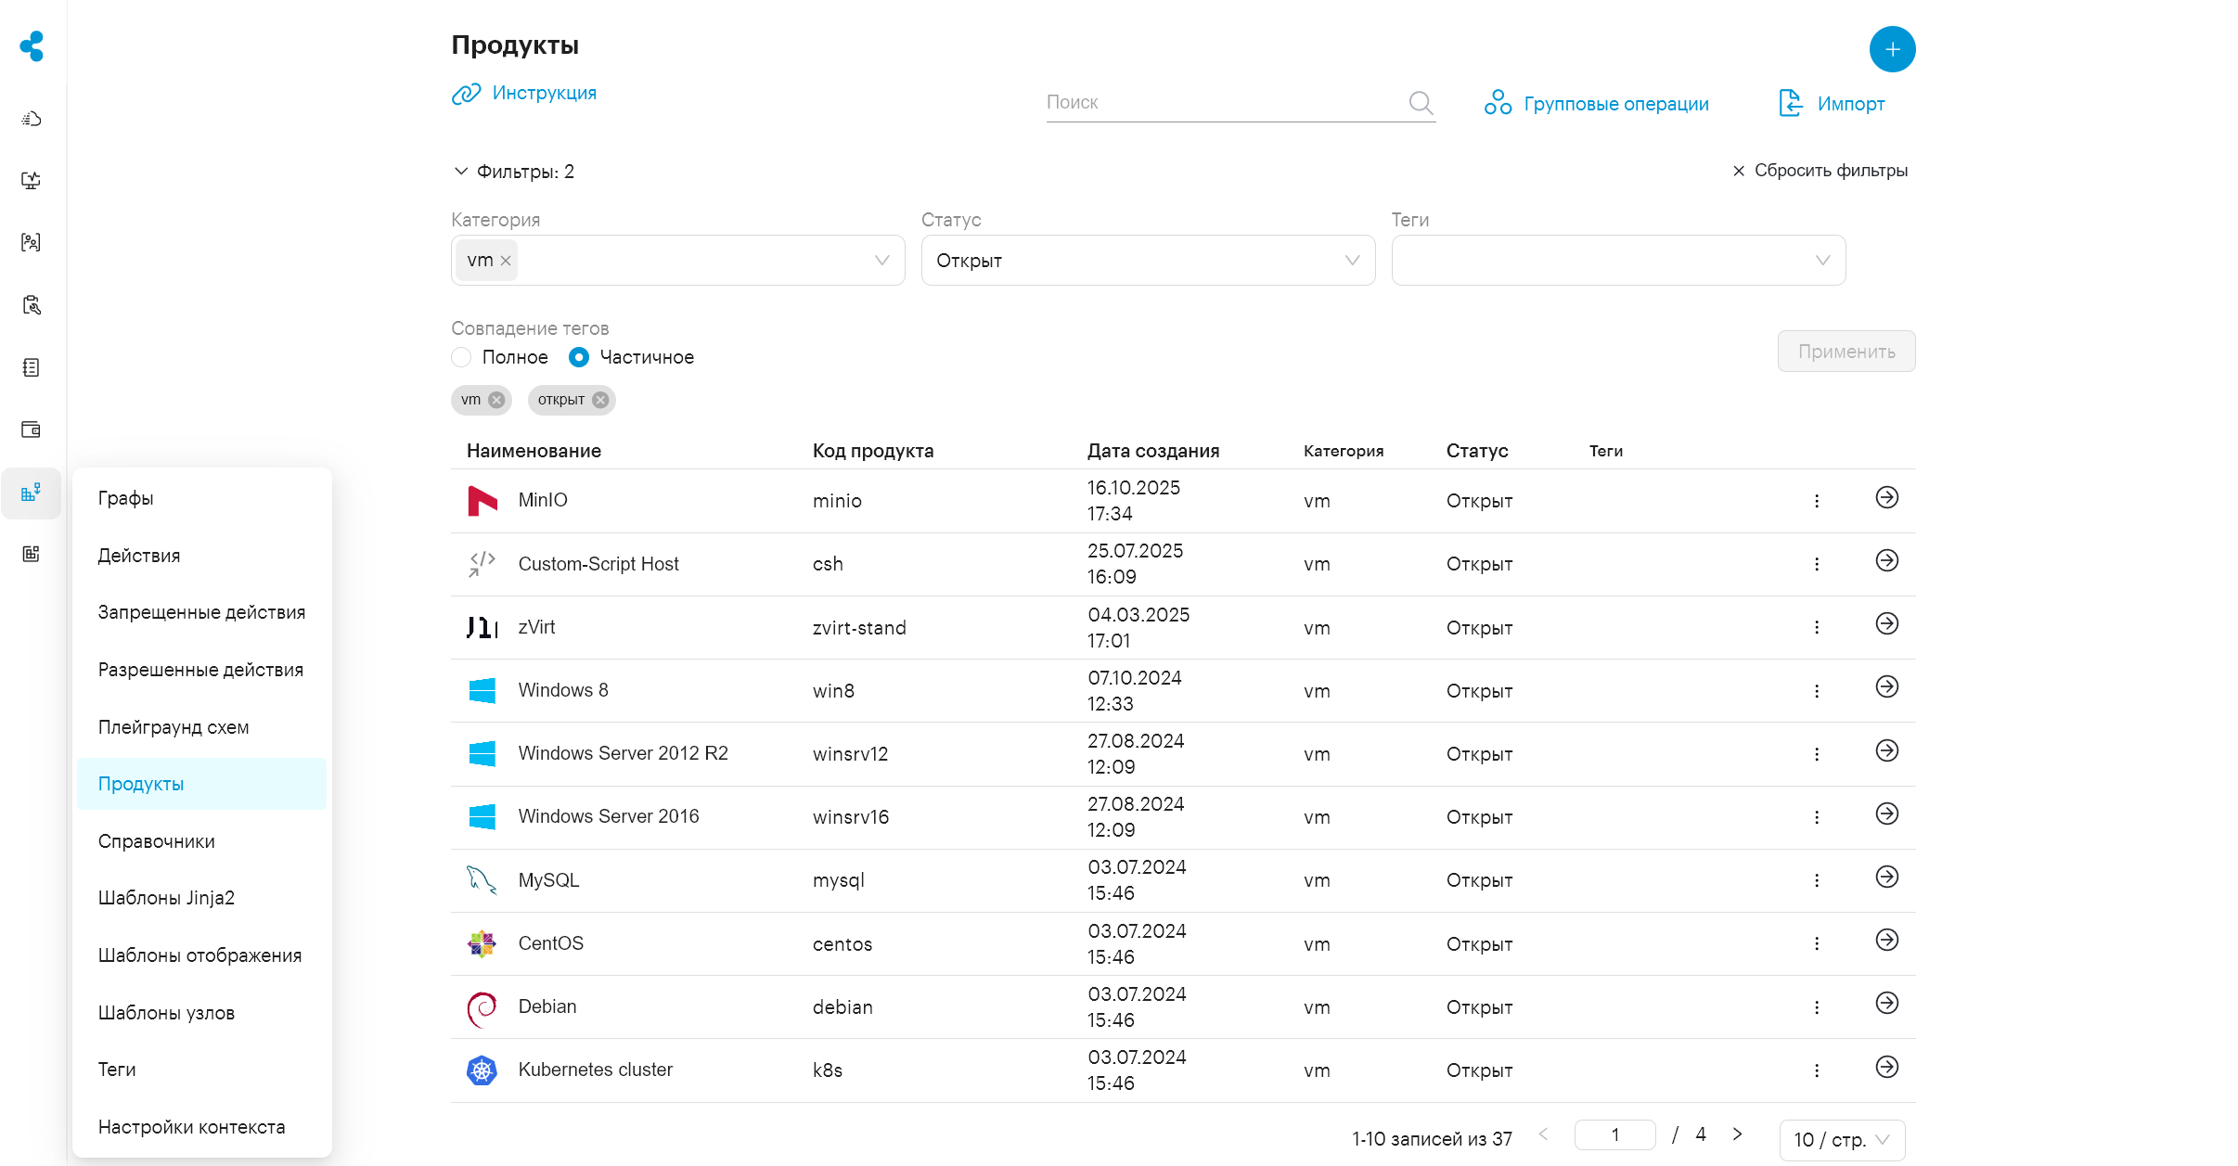
Task: Select the Полное tag match radio
Action: (461, 357)
